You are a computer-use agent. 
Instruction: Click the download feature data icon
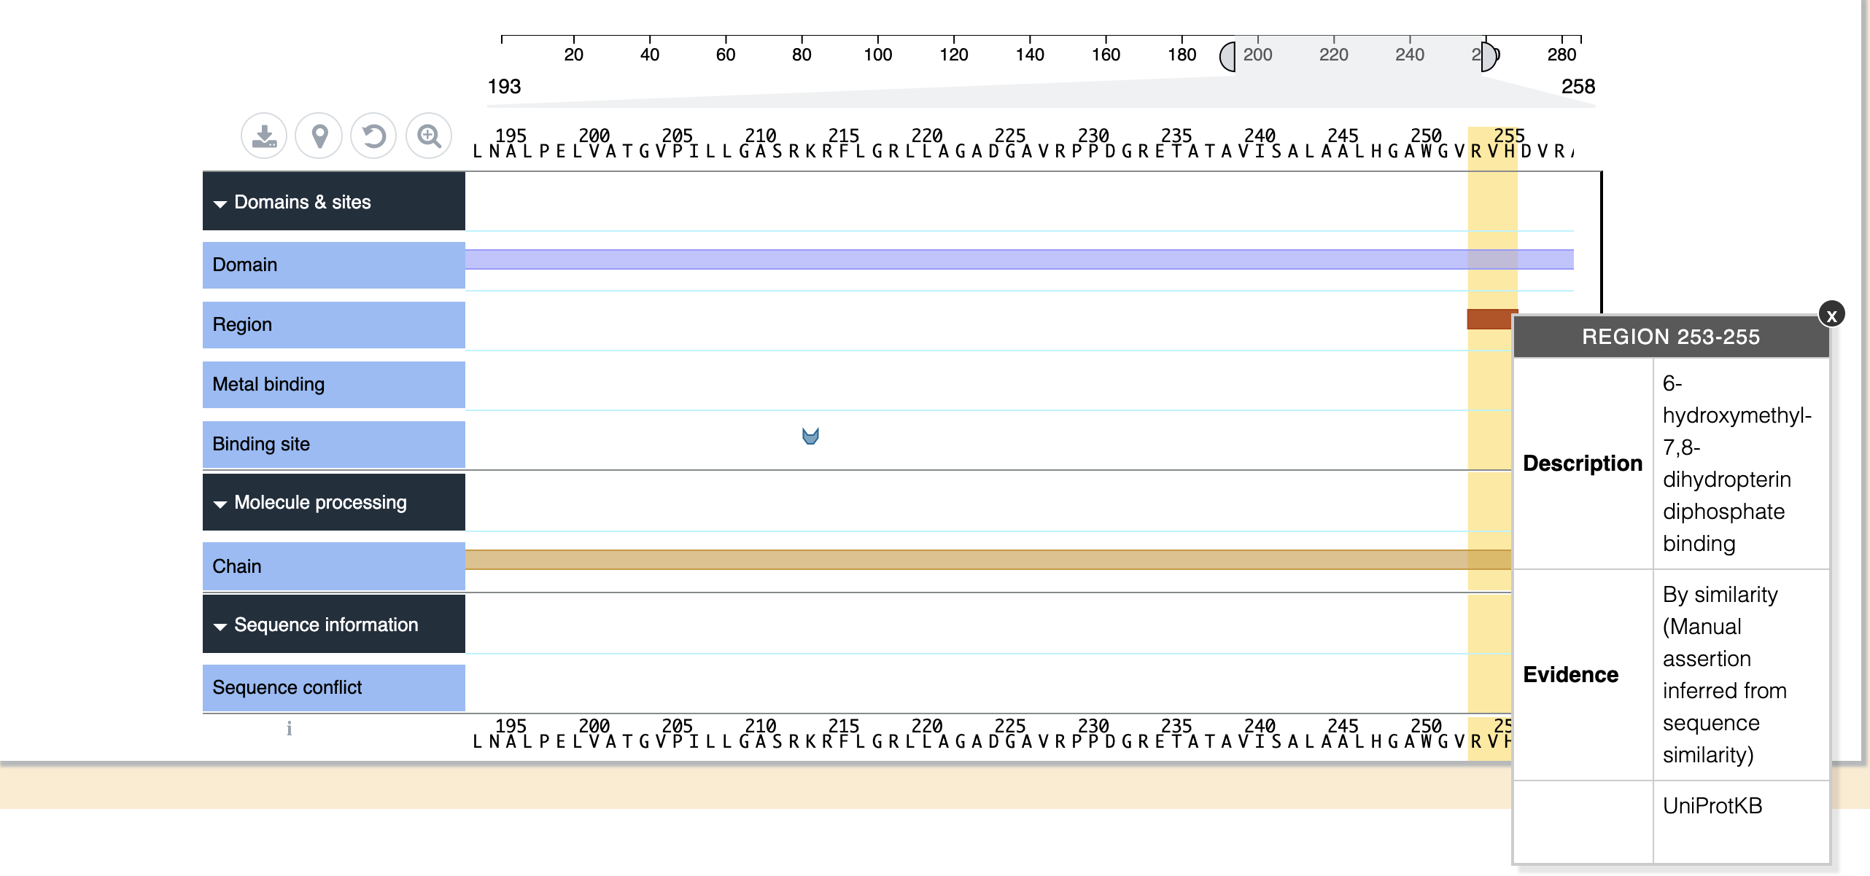click(264, 136)
